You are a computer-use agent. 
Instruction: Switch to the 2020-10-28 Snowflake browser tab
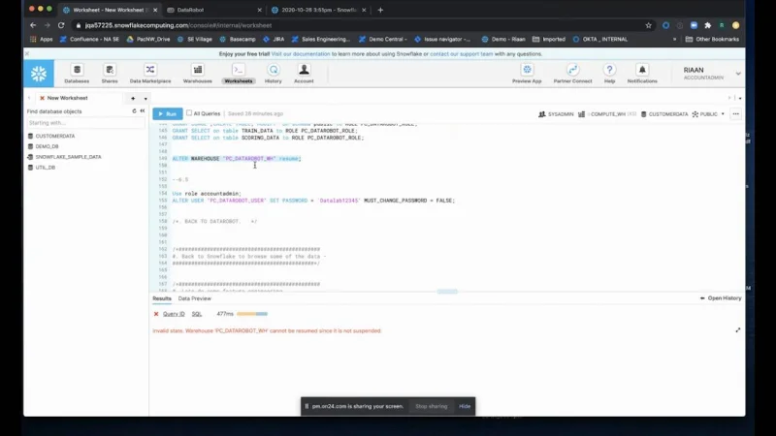(319, 10)
